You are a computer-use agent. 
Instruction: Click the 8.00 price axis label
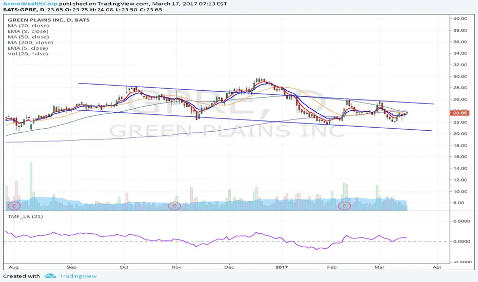[x=460, y=203]
